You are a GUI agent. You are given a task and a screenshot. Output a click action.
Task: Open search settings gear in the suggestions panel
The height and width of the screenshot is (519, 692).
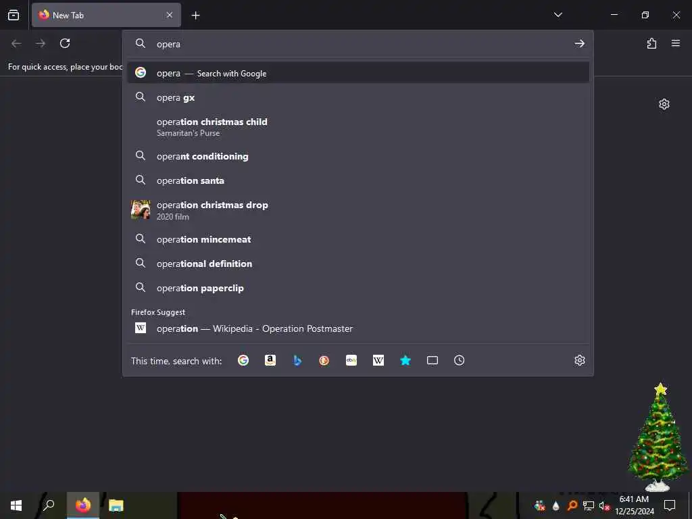[x=580, y=361]
